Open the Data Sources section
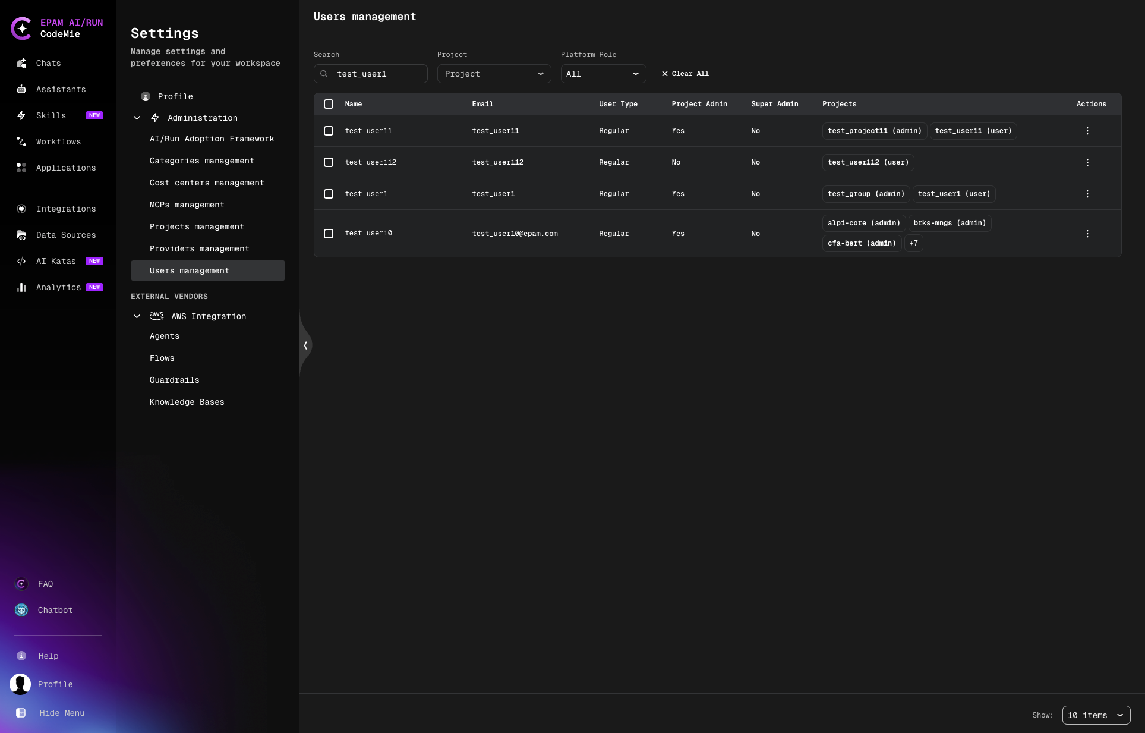The width and height of the screenshot is (1145, 733). pos(65,235)
